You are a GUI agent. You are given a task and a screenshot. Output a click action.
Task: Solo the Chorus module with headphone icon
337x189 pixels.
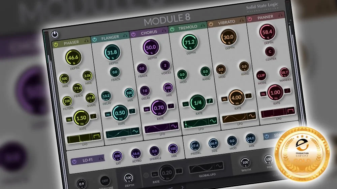(x=164, y=30)
